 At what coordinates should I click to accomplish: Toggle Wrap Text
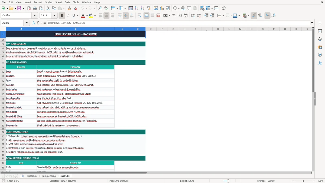(139, 16)
